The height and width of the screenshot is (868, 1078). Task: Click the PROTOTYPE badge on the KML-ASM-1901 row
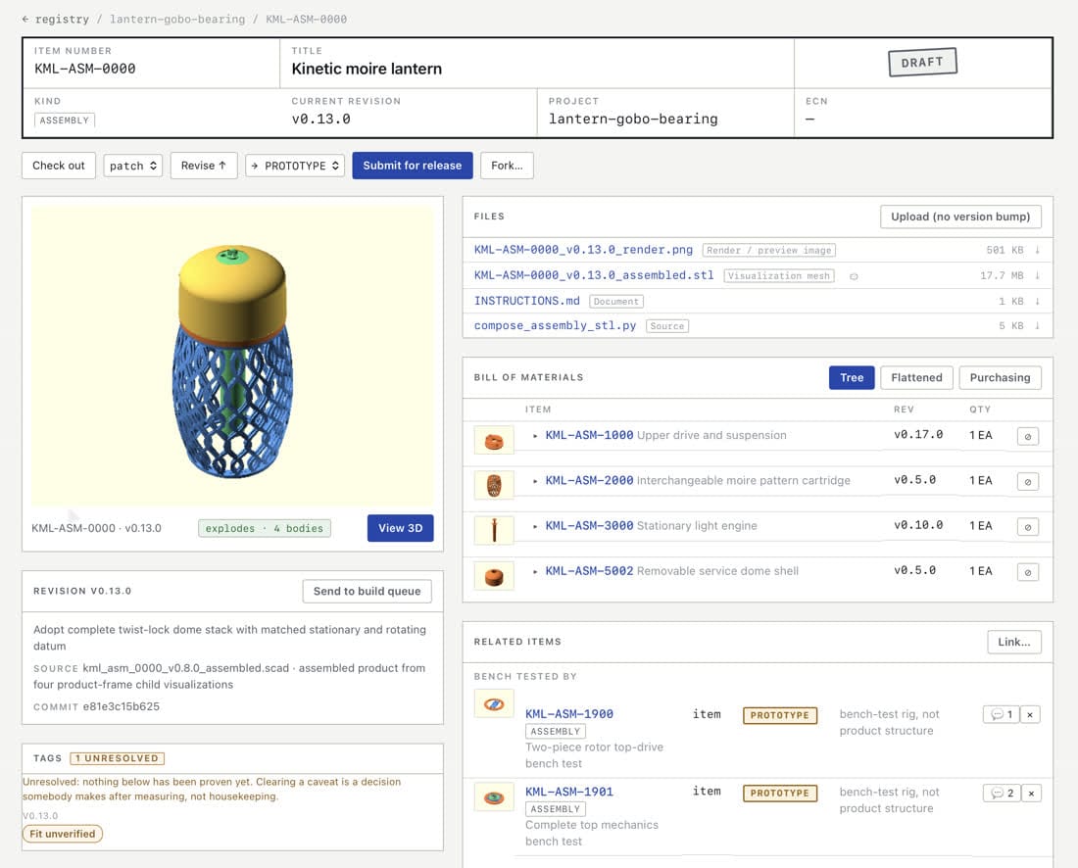coord(780,794)
